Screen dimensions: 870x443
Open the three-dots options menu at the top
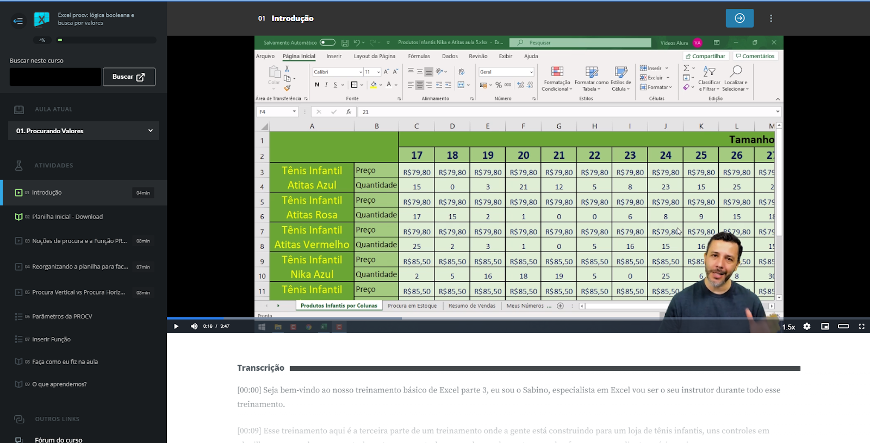(770, 18)
